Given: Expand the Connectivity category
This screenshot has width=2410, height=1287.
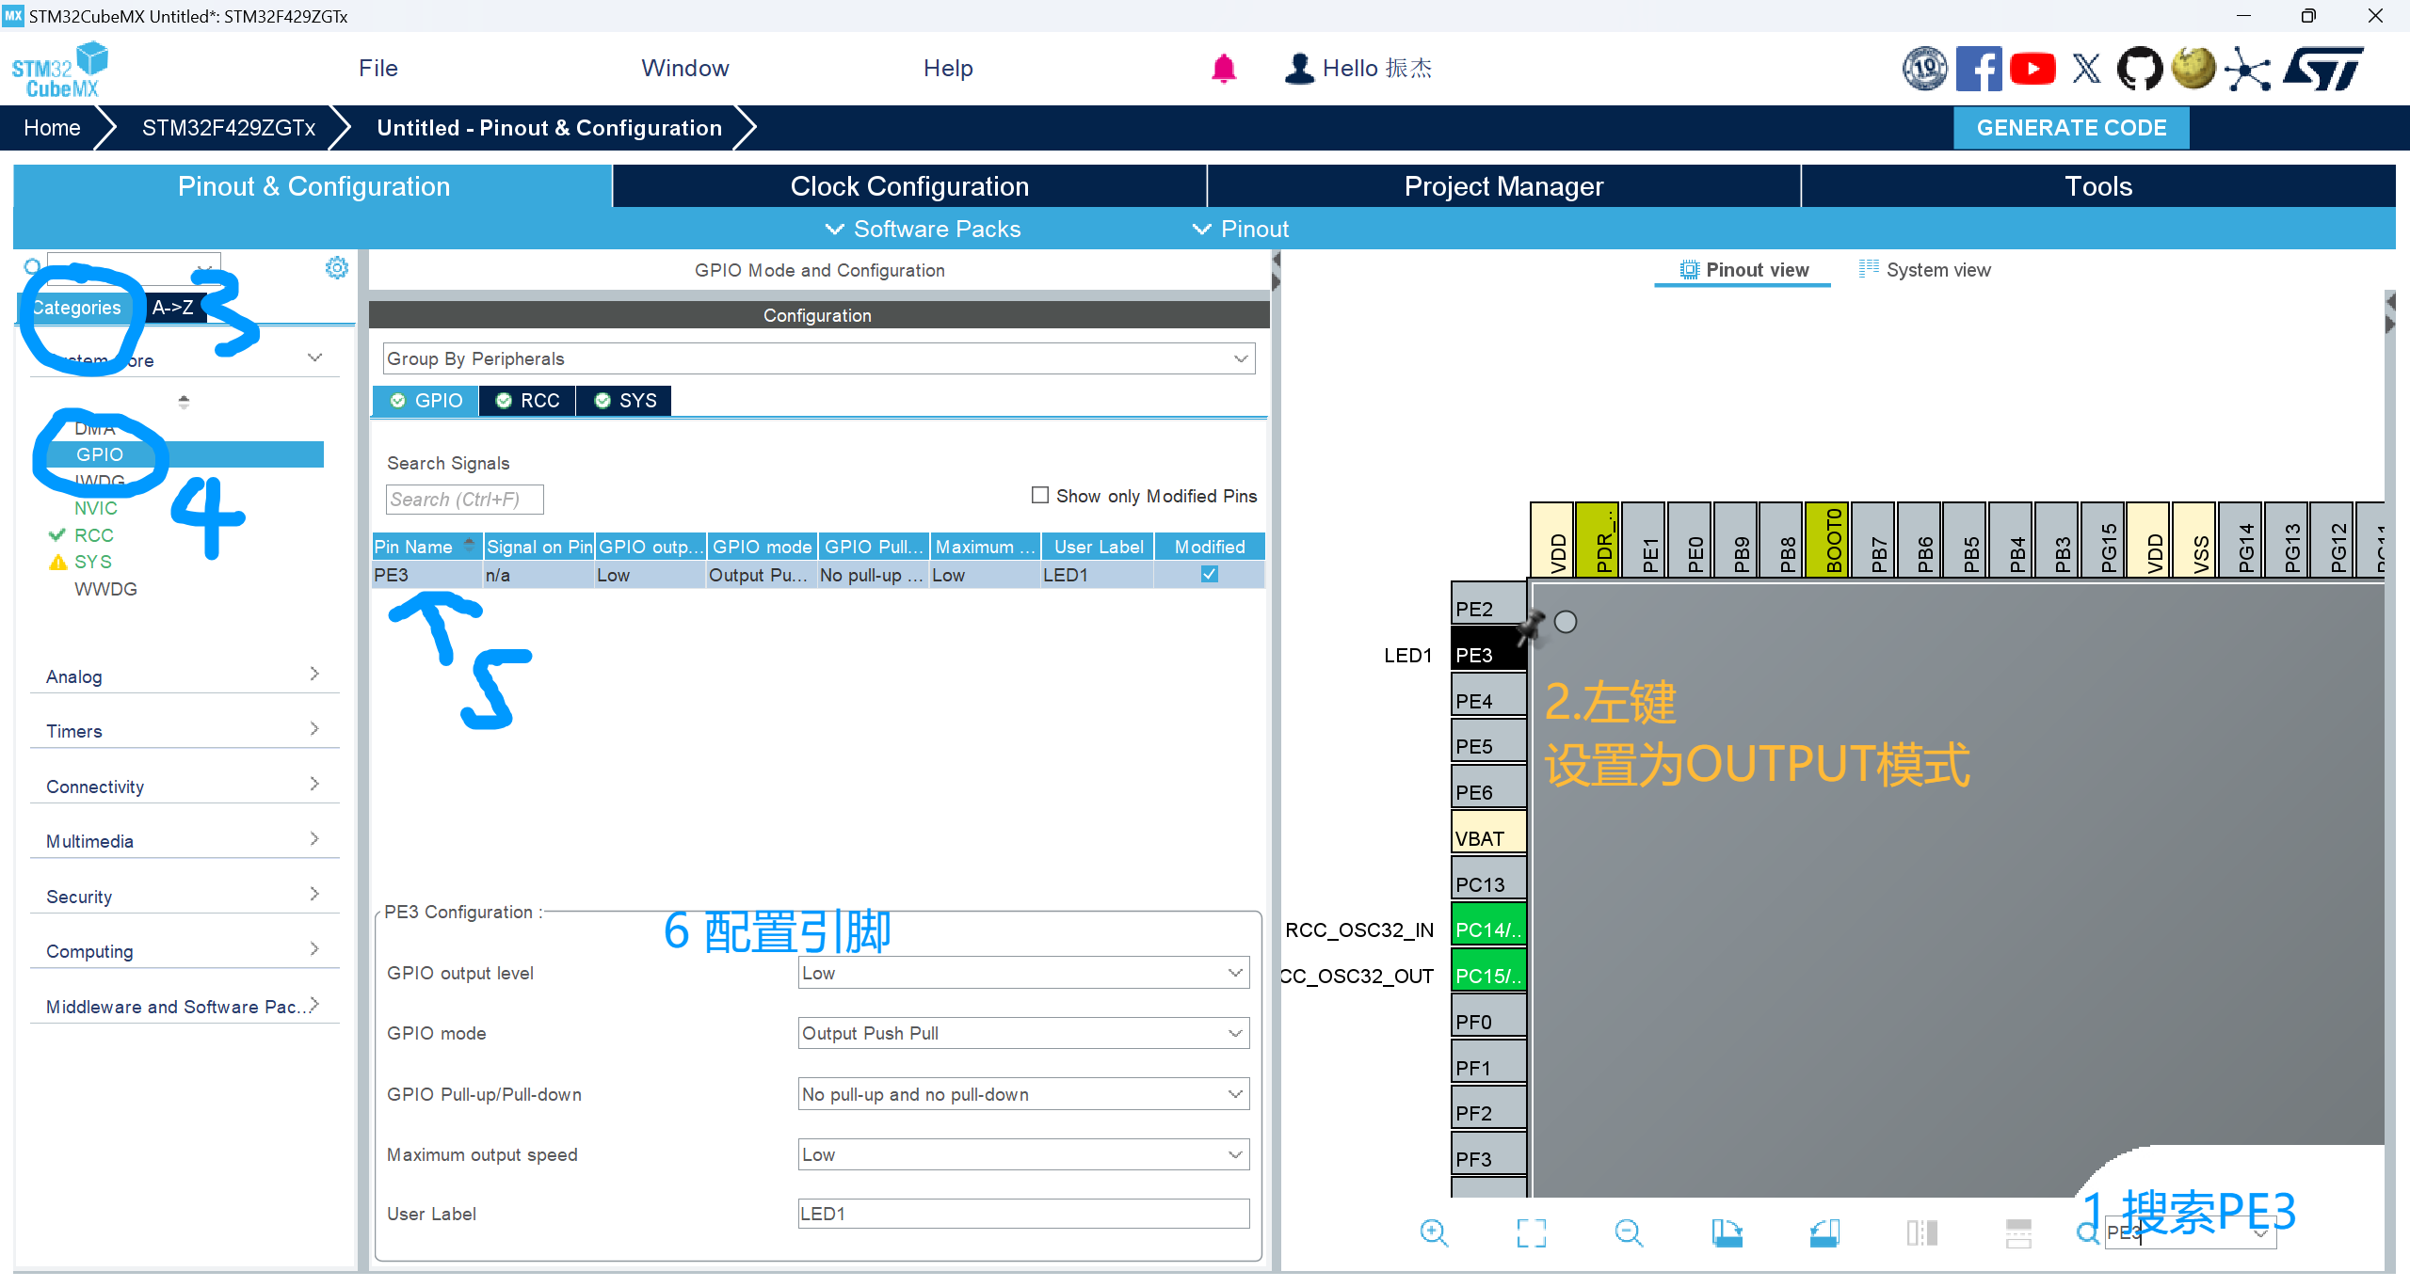Looking at the screenshot, I should (185, 786).
